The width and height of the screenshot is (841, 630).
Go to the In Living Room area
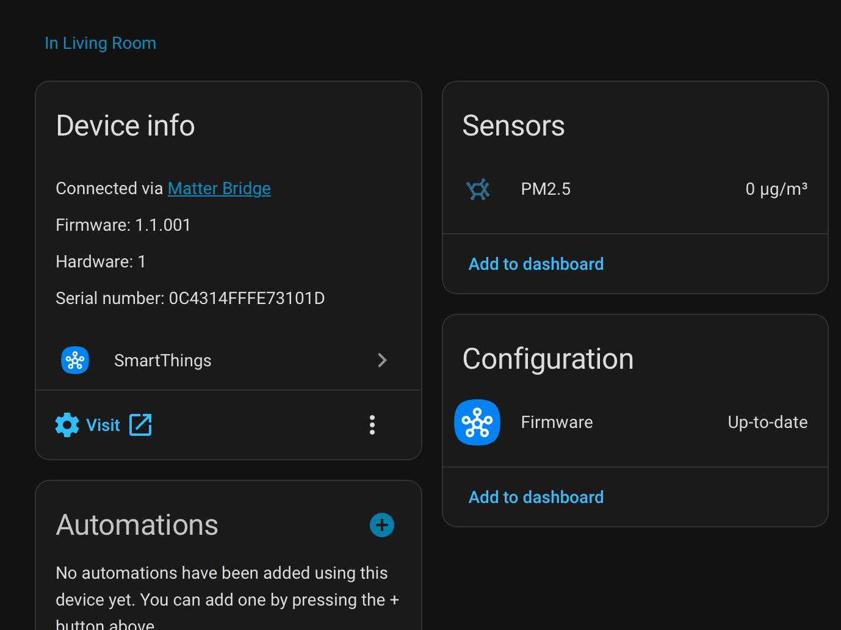[x=101, y=43]
